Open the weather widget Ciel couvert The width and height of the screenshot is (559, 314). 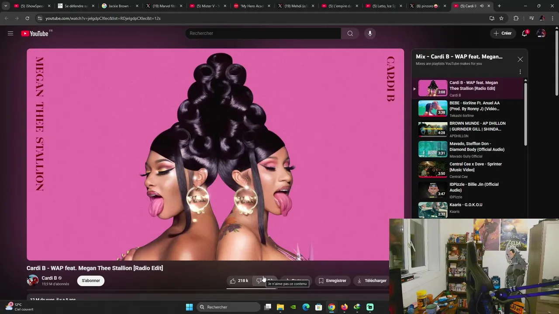coord(19,307)
